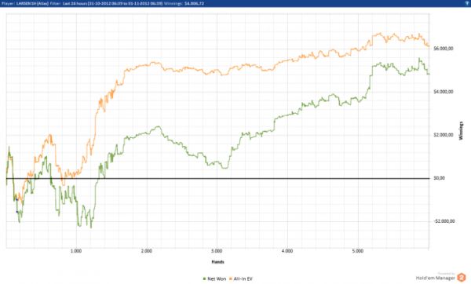Image resolution: width=471 pixels, height=284 pixels.
Task: Click the vertical Winnings axis title
Action: click(x=461, y=131)
